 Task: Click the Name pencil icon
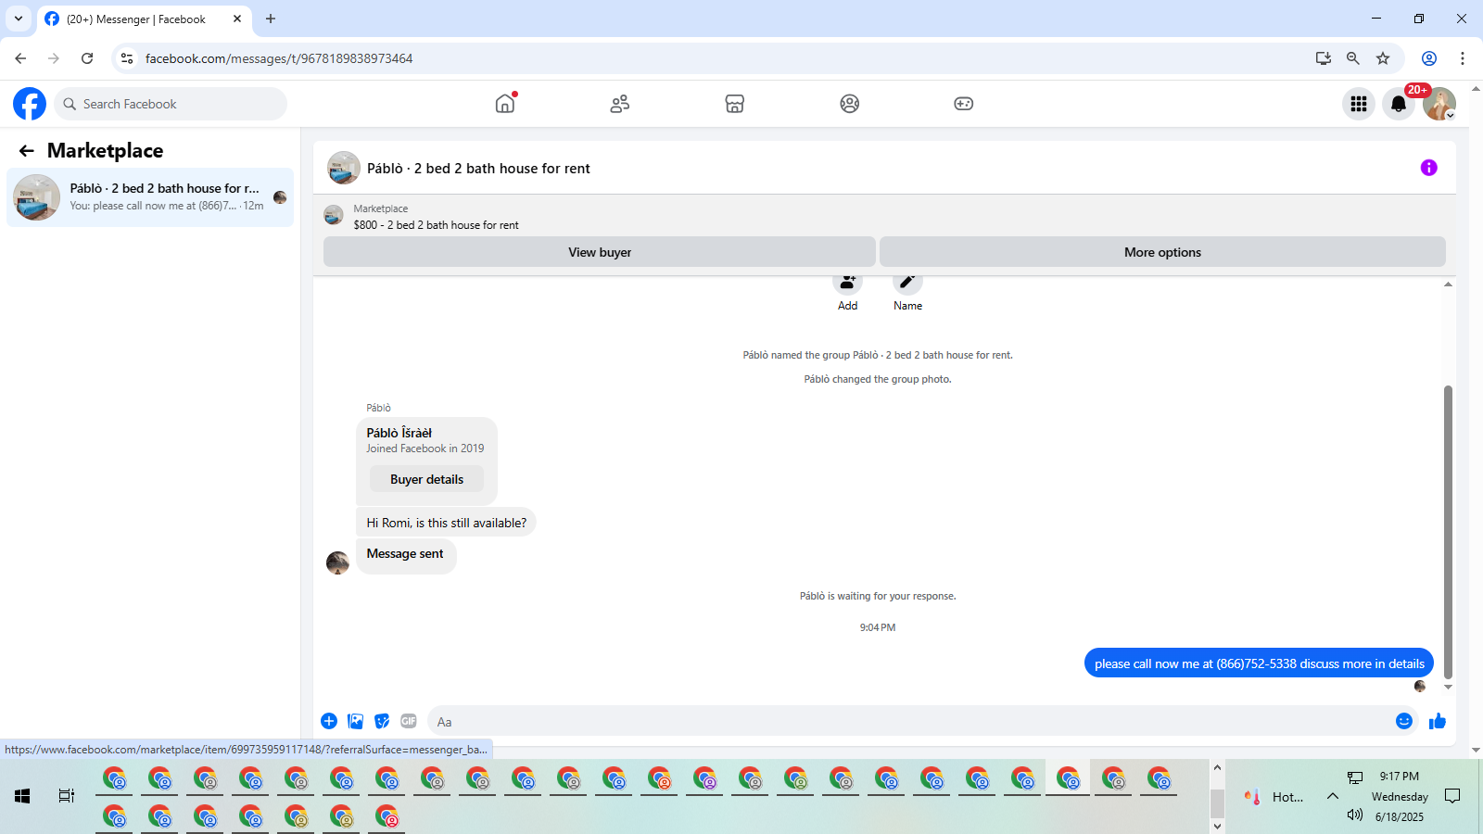tap(907, 283)
